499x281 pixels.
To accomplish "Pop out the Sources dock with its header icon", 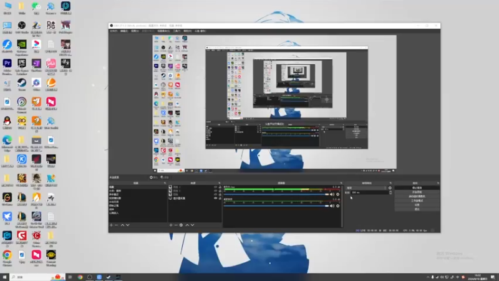I will tap(220, 183).
